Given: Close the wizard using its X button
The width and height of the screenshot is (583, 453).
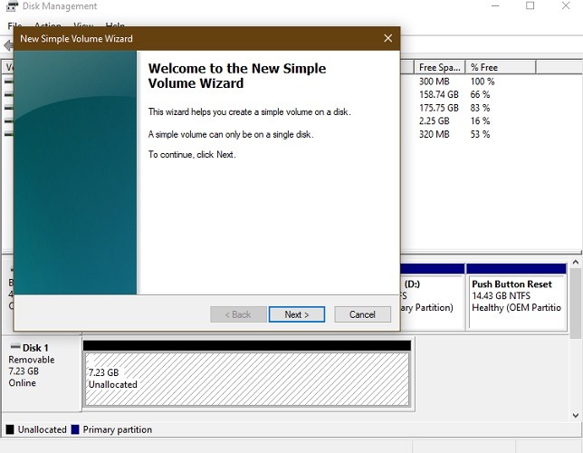Looking at the screenshot, I should tap(387, 39).
